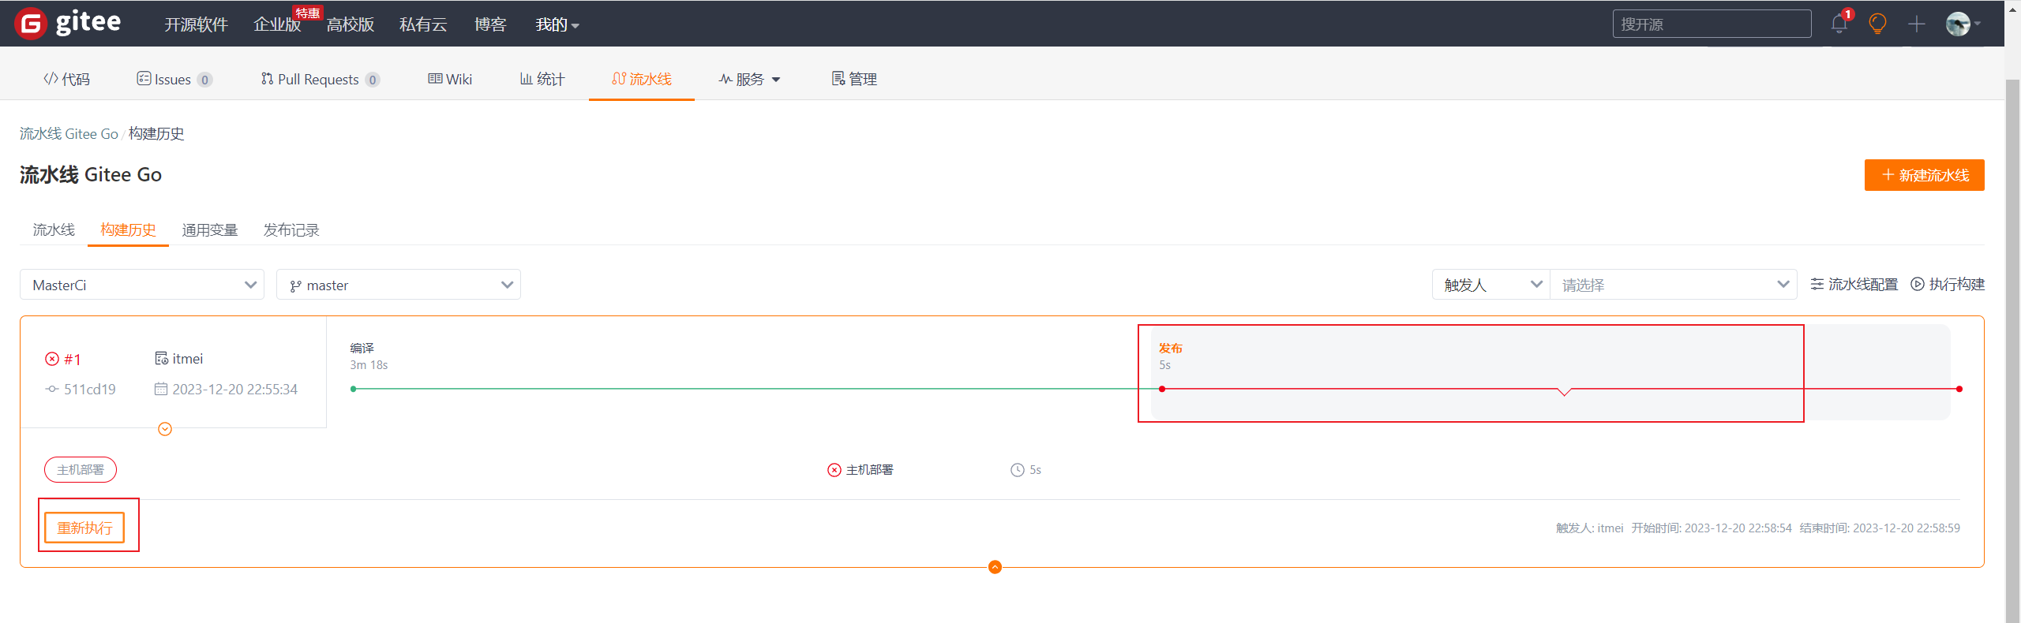Screen dimensions: 2021x623
Task: Click the 重新执行 button
Action: pyautogui.click(x=84, y=528)
